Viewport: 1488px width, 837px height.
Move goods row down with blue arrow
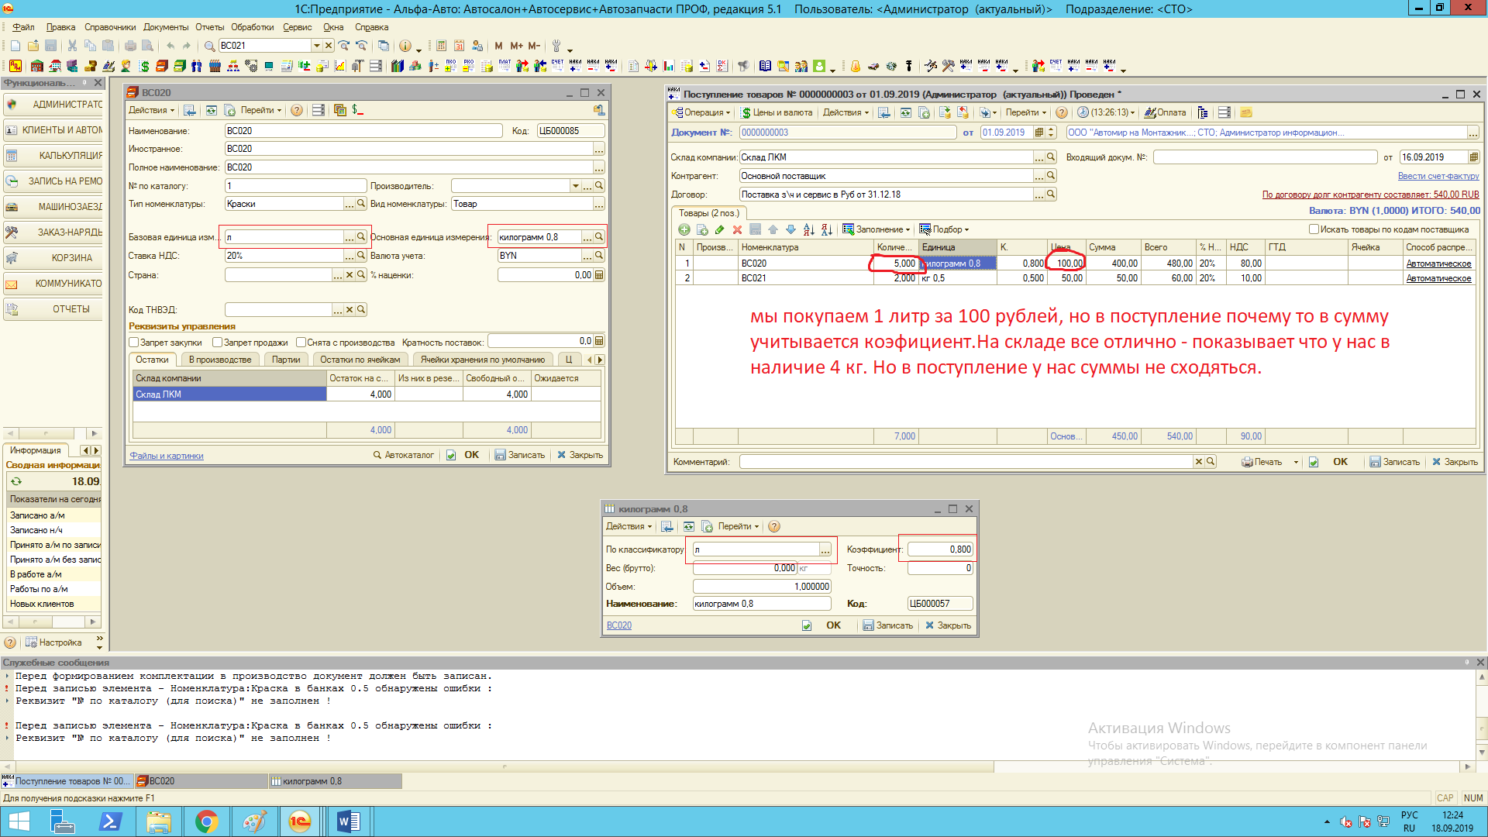click(x=790, y=229)
